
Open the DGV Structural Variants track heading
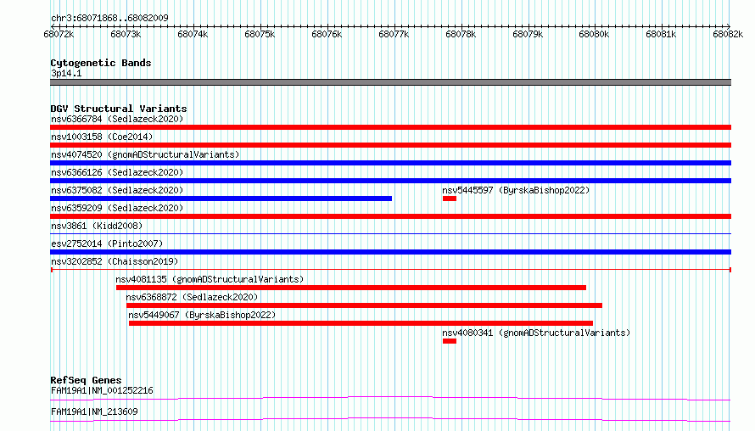(119, 109)
